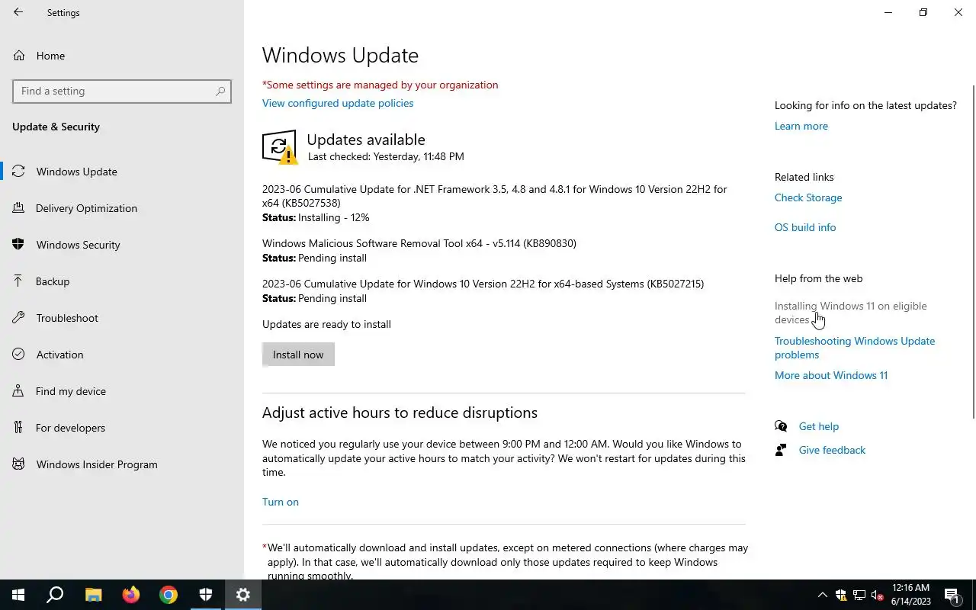Click the Troubleshoot wrench sidebar icon
Screen dimensions: 976x610
pos(18,318)
